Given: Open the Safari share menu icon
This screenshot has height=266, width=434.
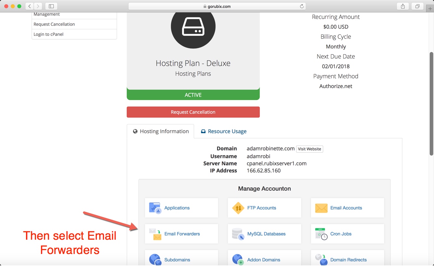Looking at the screenshot, I should tap(403, 6).
